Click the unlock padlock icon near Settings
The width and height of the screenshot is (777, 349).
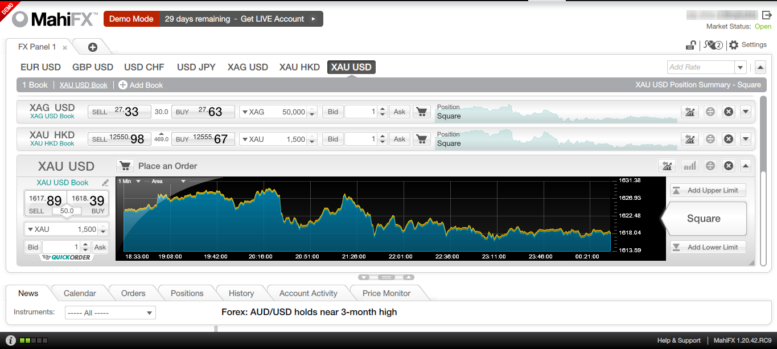coord(690,45)
